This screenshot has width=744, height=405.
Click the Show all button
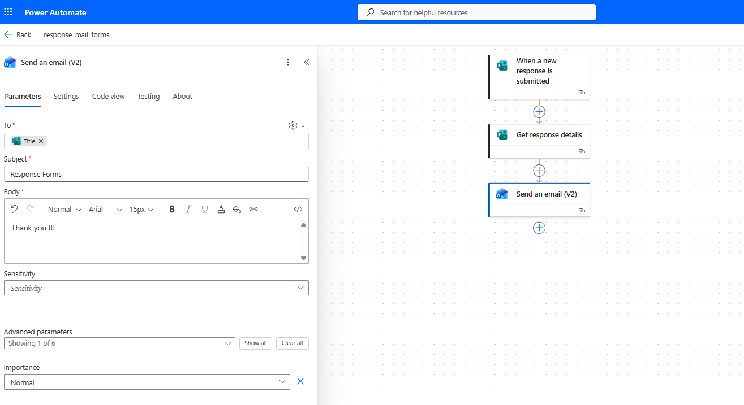[256, 343]
